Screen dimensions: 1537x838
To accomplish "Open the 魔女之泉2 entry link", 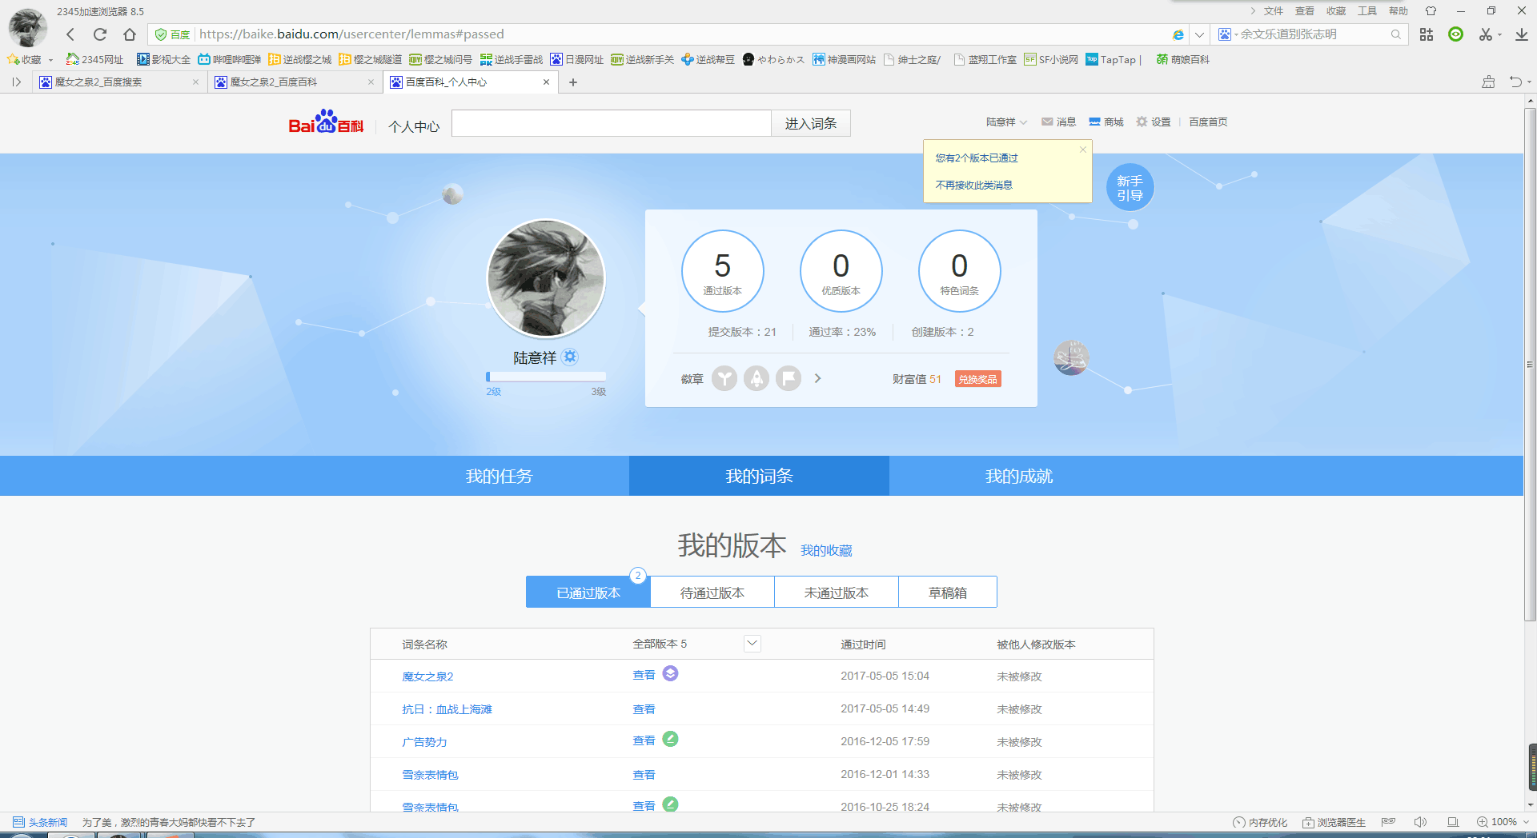I will pyautogui.click(x=427, y=676).
